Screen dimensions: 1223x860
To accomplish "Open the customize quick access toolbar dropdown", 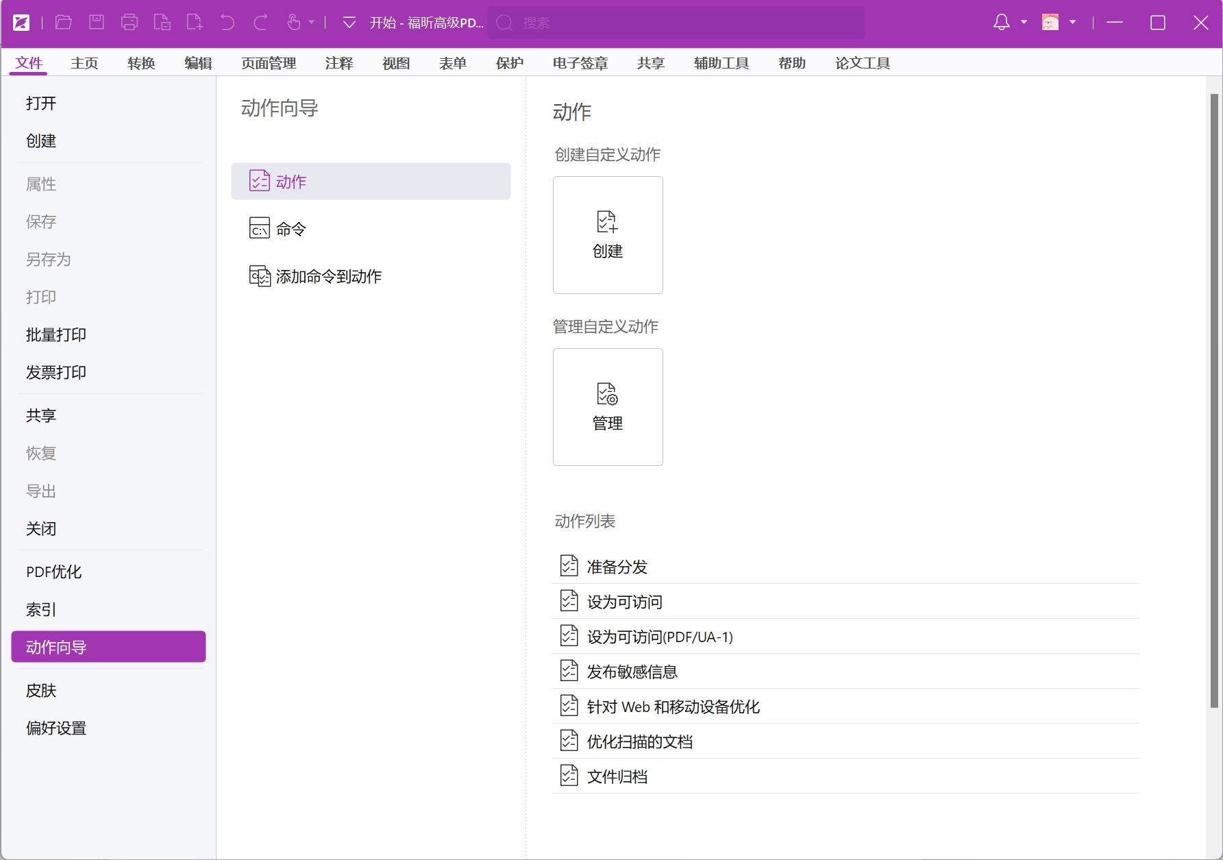I will pos(349,23).
